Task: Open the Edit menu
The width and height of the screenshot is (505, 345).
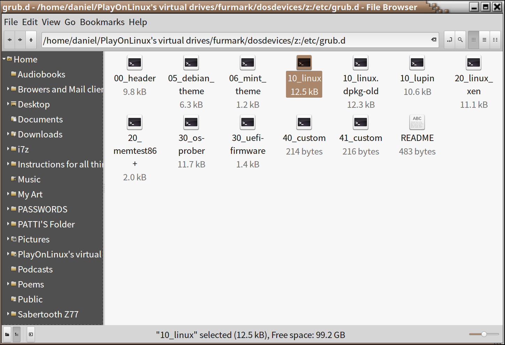Action: (x=30, y=22)
